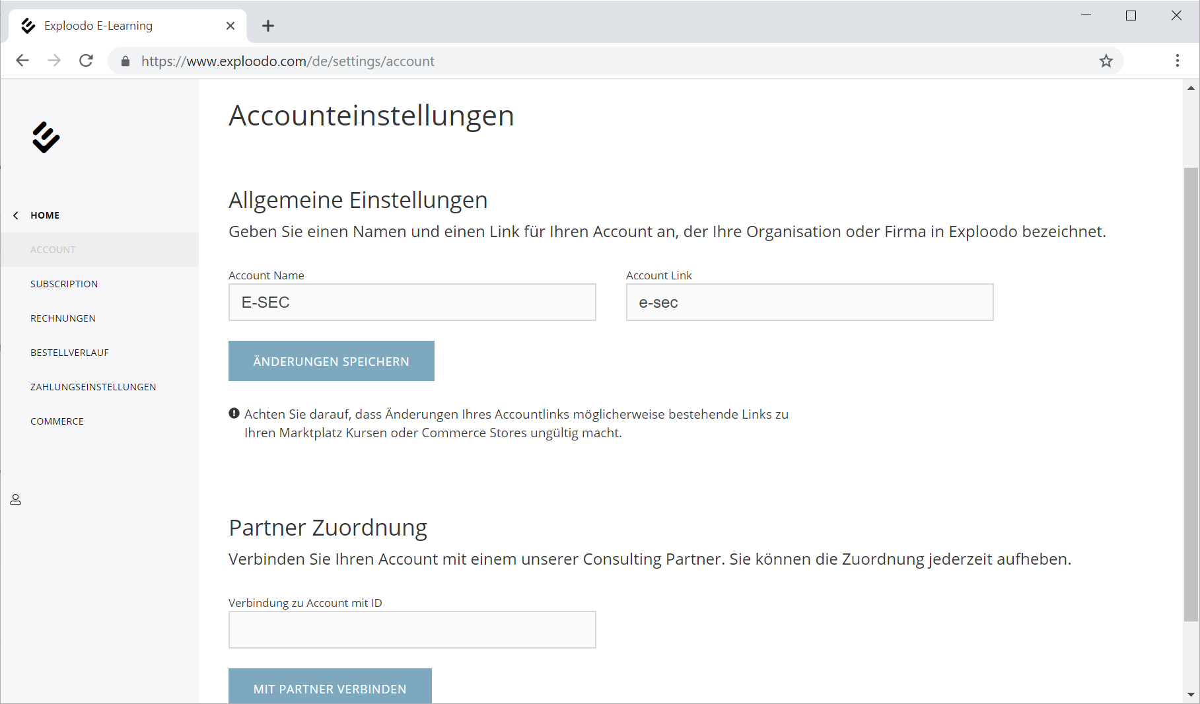This screenshot has width=1200, height=704.
Task: Reload the page
Action: [x=86, y=61]
